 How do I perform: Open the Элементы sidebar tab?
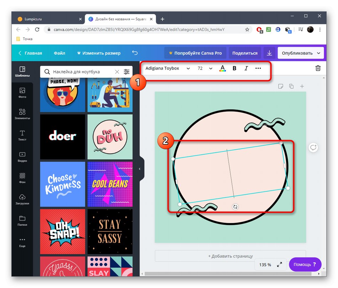point(22,114)
